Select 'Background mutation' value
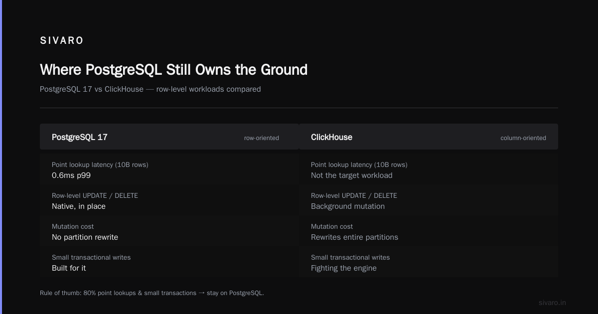This screenshot has height=314, width=598. [348, 206]
